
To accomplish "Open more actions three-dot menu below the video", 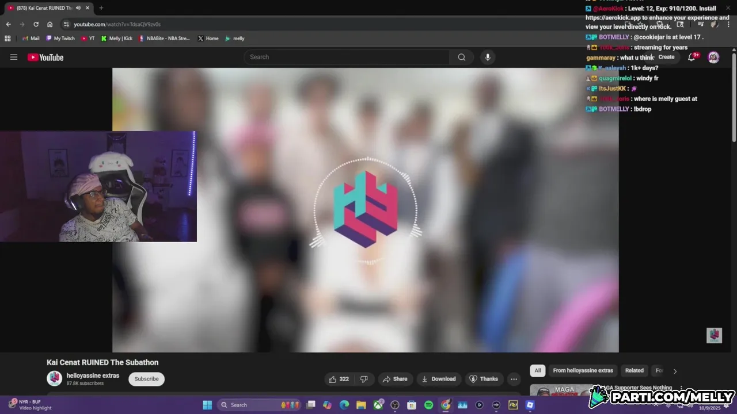I will coord(514,379).
